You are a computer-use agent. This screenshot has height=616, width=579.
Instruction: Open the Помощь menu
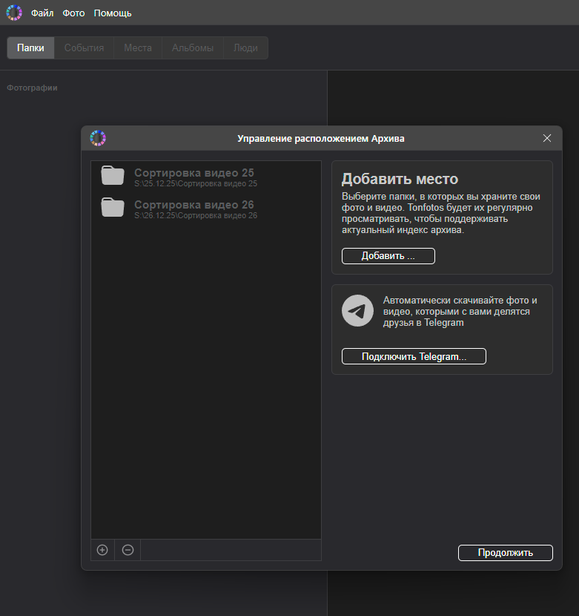[113, 13]
